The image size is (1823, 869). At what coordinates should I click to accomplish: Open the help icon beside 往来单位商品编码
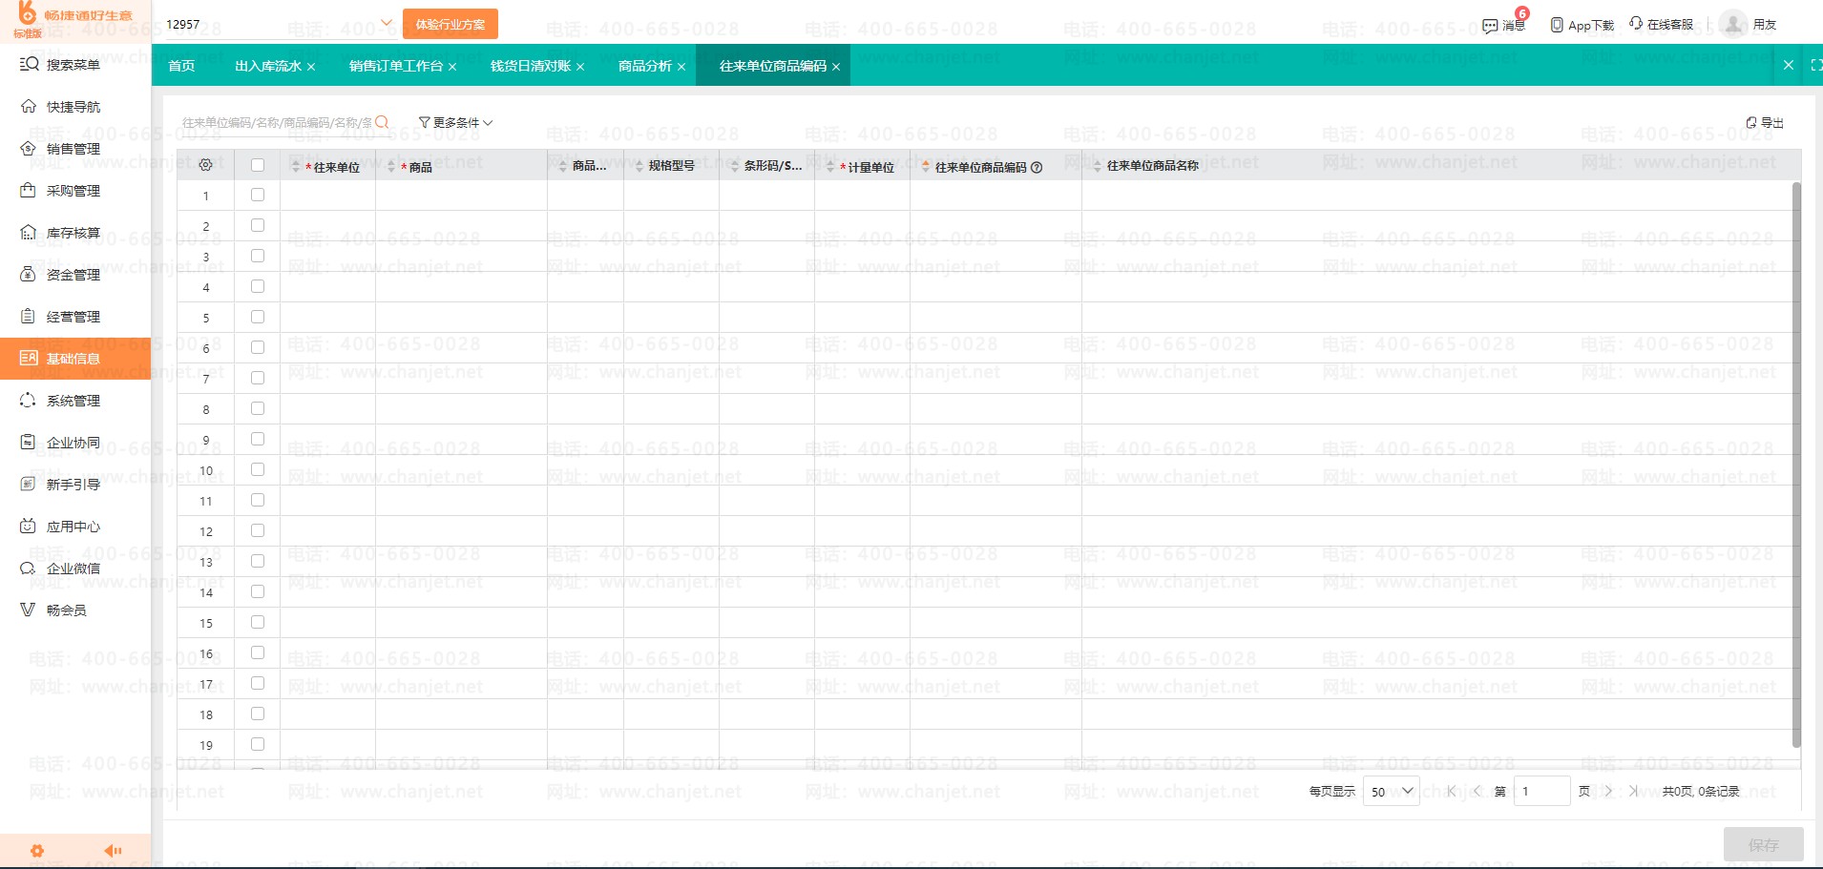pos(1037,167)
